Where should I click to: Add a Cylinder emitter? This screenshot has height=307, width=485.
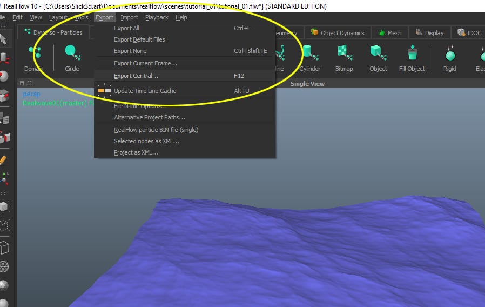coord(309,58)
